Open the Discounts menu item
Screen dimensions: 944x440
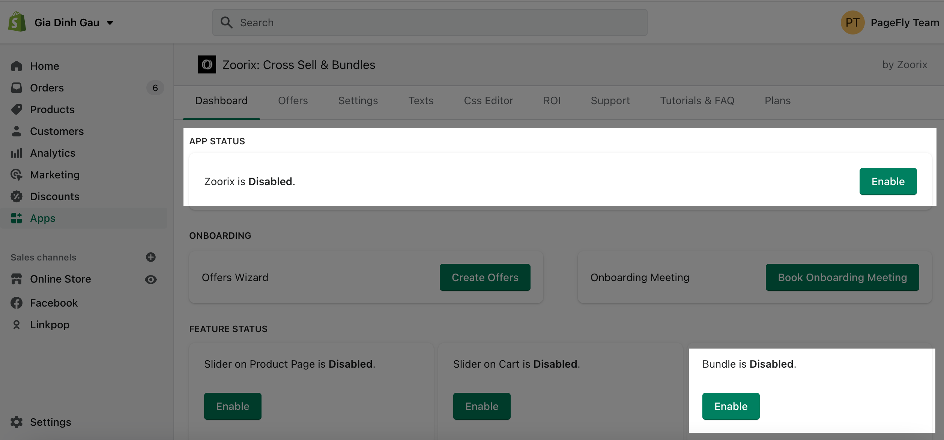[x=84, y=196]
